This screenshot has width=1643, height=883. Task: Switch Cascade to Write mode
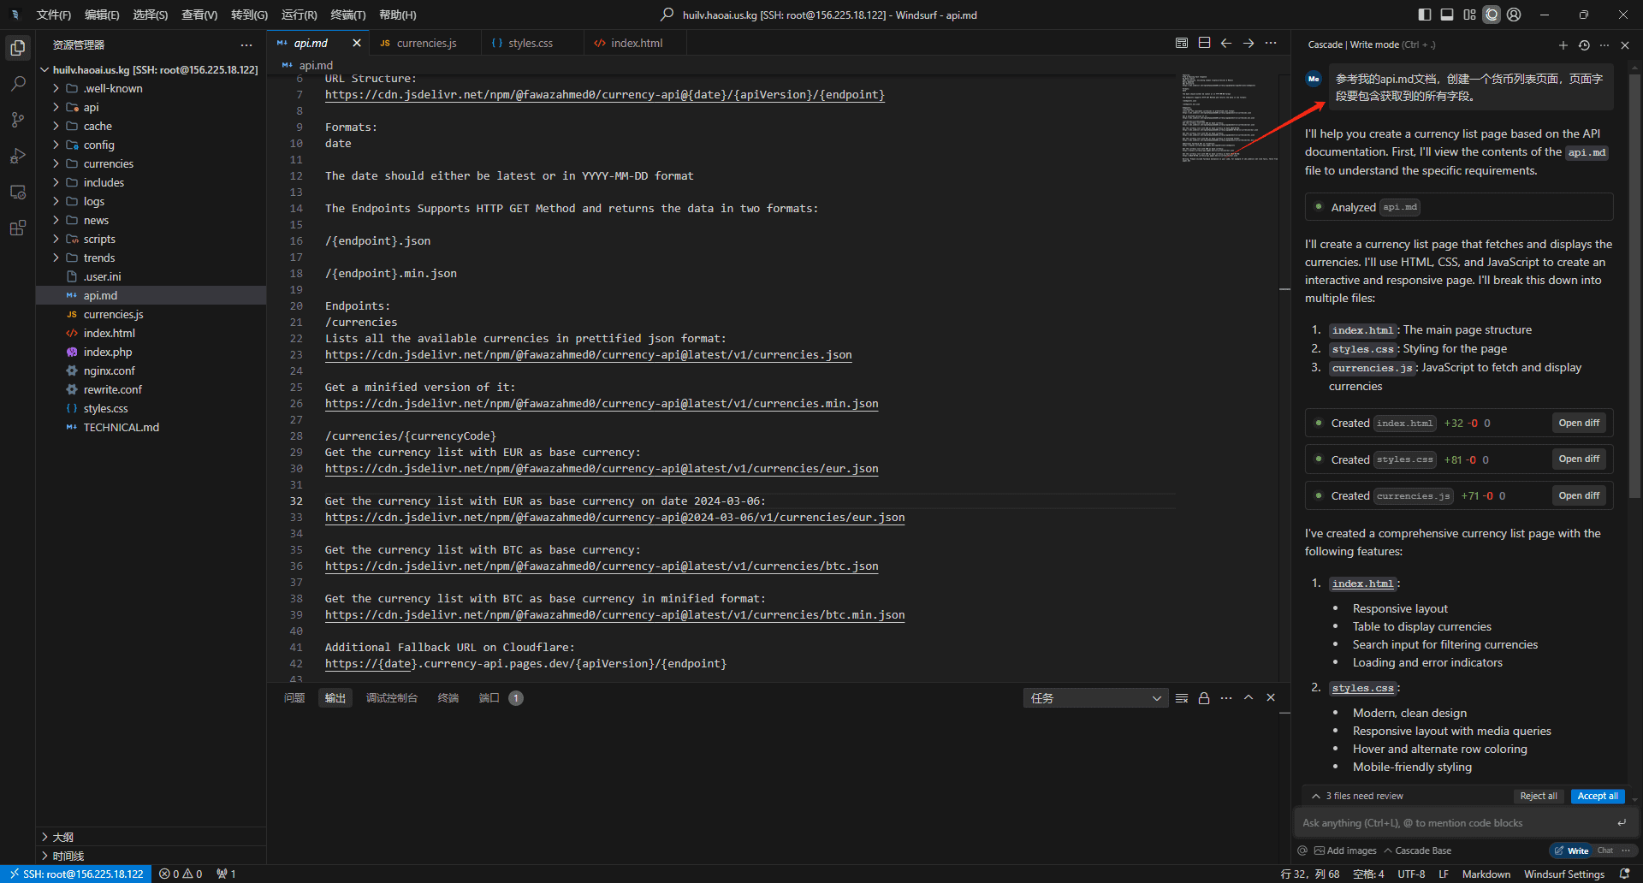coord(1572,850)
